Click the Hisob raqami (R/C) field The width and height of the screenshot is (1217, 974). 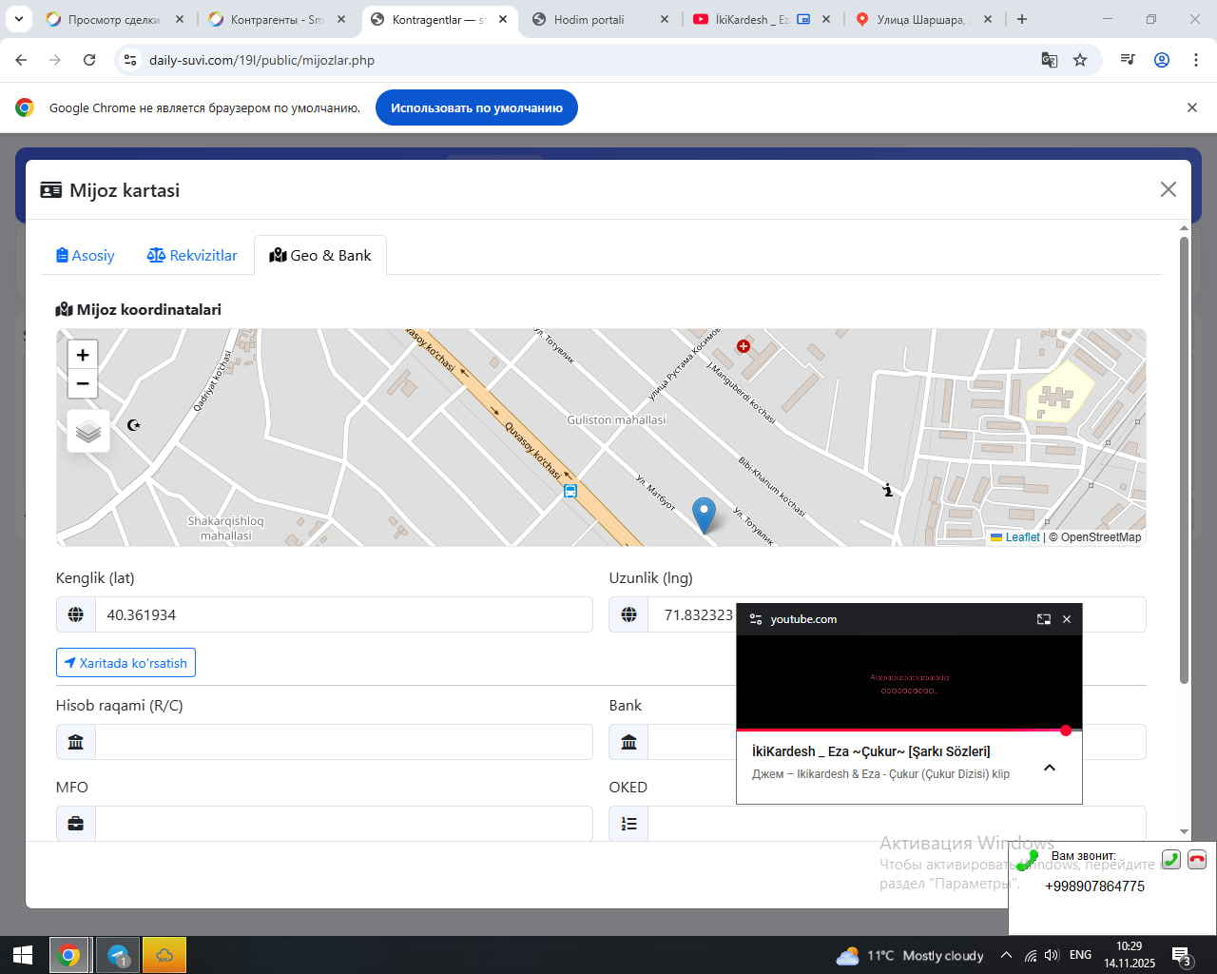[x=343, y=742]
